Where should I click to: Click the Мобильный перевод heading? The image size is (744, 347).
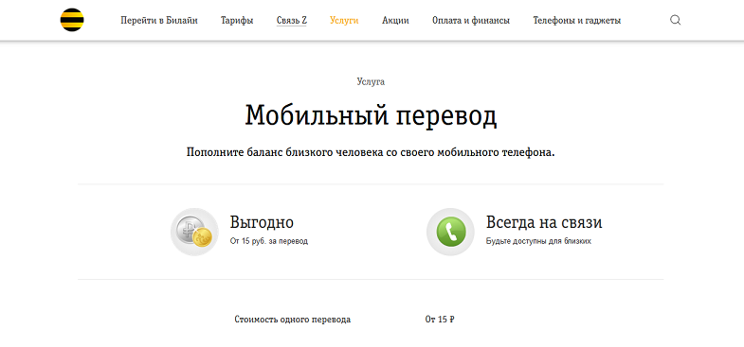[371, 115]
